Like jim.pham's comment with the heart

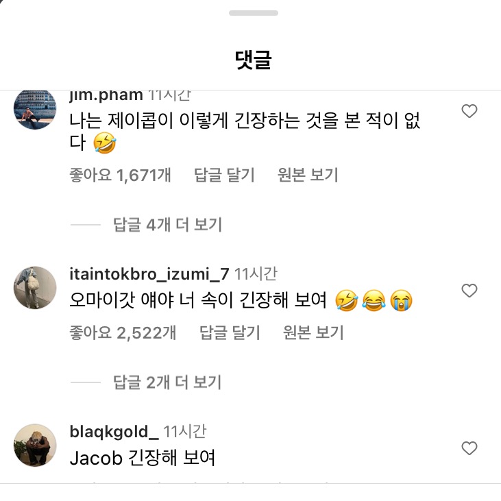click(469, 111)
